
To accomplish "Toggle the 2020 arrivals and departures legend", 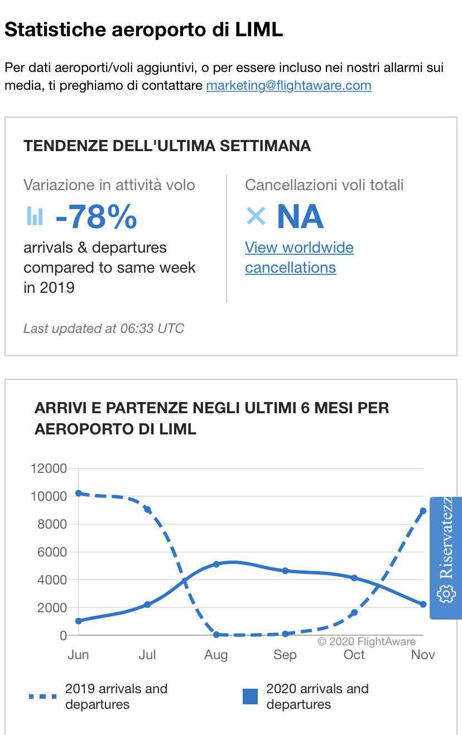I will point(317,696).
